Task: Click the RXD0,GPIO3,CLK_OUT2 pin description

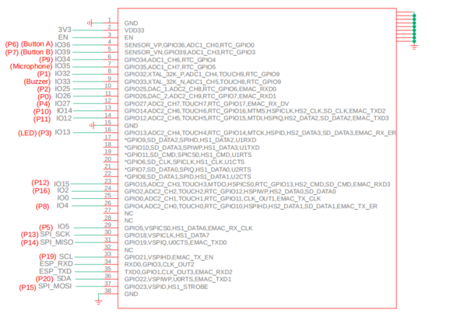Action: (x=160, y=264)
